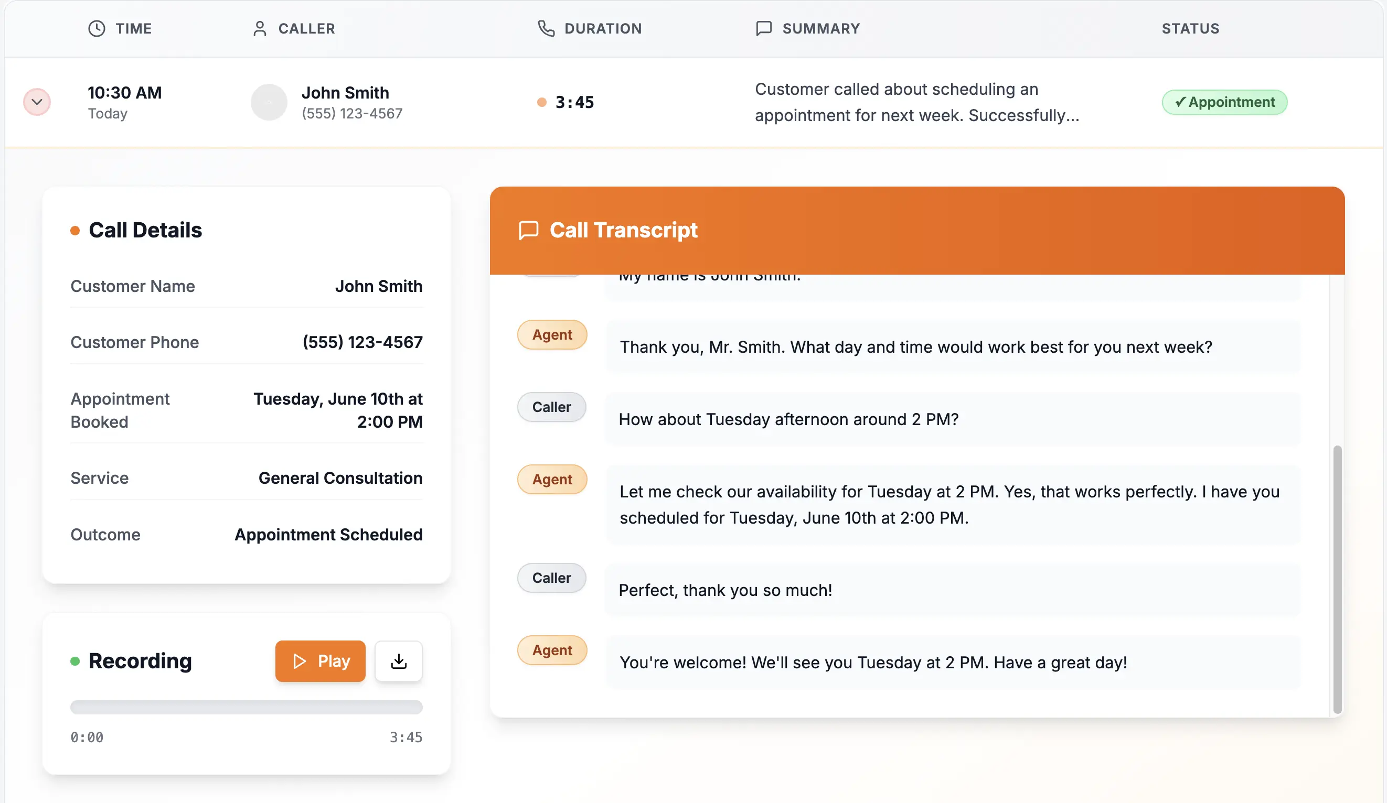Click the clock icon in the Time header
Image resolution: width=1387 pixels, height=803 pixels.
point(97,29)
